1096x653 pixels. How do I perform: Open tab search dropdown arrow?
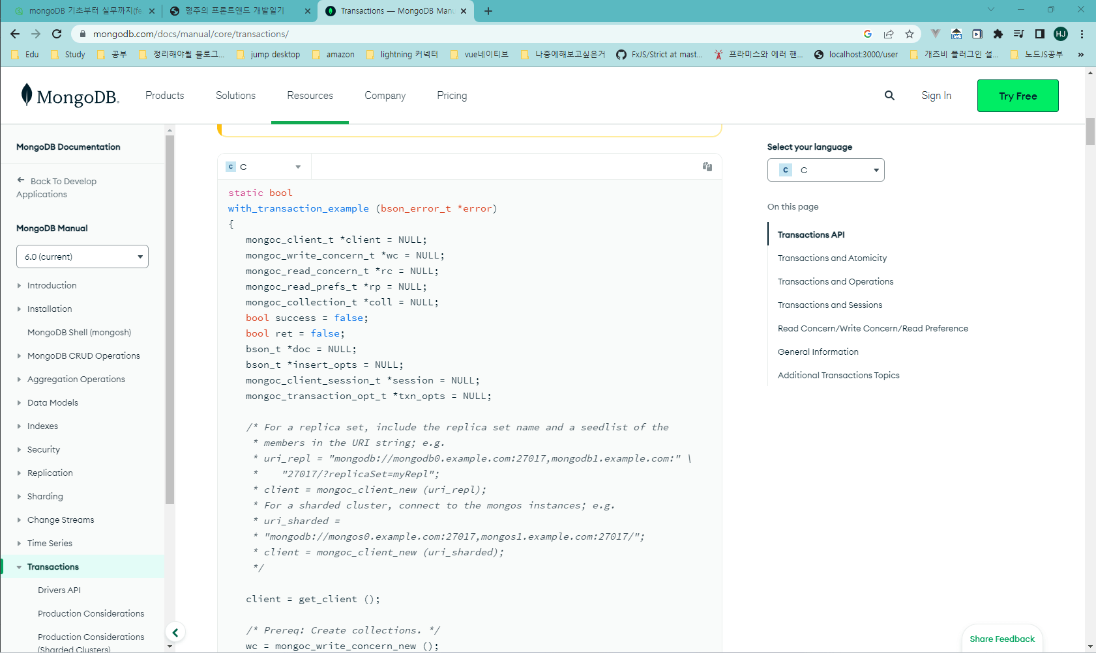991,10
